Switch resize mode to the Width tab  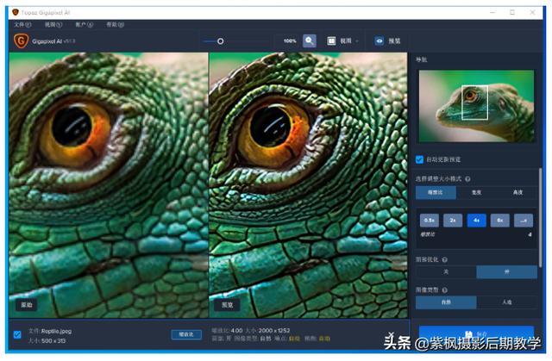pos(475,193)
